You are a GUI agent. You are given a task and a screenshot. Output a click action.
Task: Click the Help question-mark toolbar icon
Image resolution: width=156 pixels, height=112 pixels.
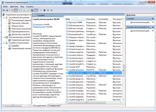[x=32, y=10]
